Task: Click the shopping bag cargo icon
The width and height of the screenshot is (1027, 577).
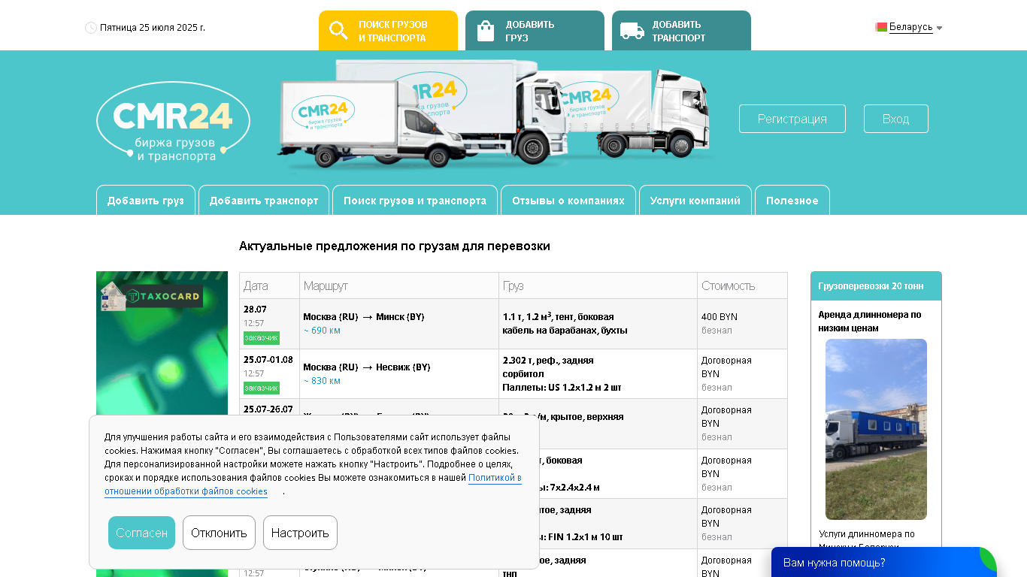Action: (486, 31)
